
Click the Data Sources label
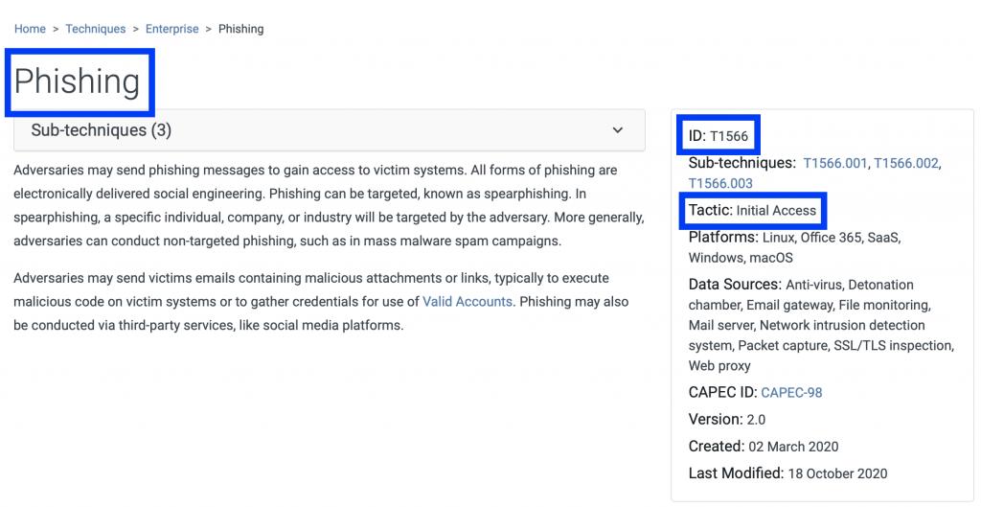coord(735,285)
